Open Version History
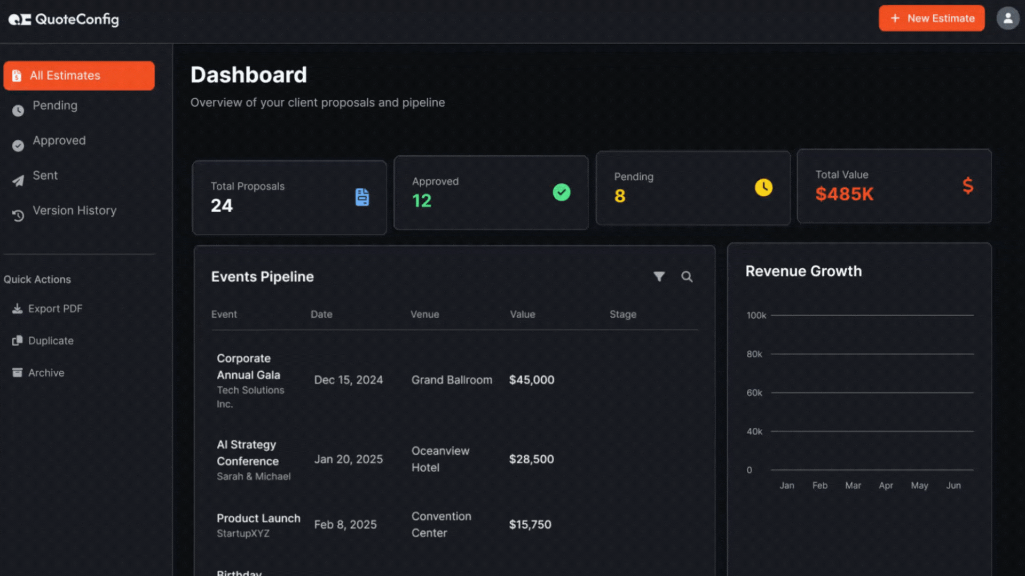This screenshot has width=1025, height=576. click(74, 211)
